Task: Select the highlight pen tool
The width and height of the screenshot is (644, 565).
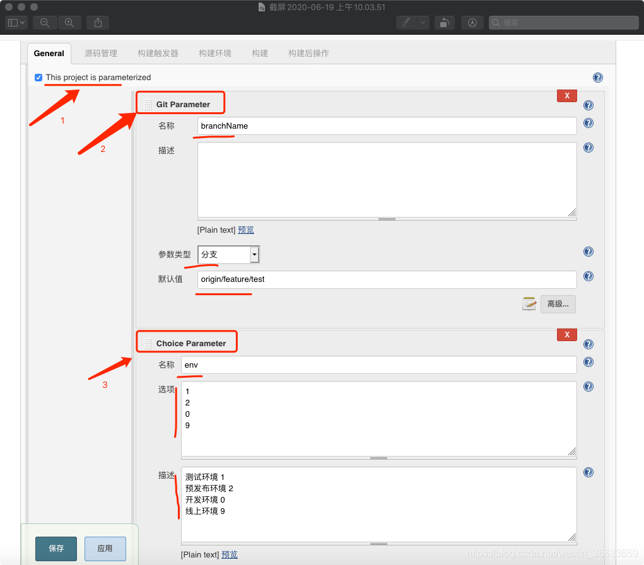Action: [407, 23]
